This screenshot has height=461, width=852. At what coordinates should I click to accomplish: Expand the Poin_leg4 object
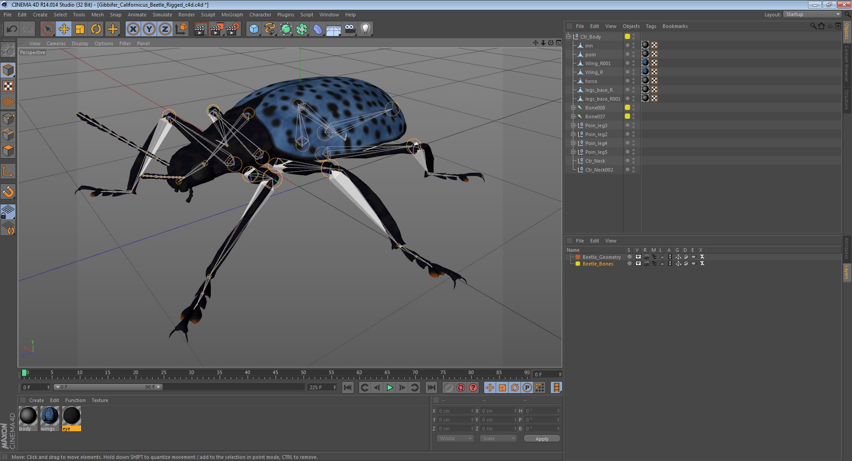coord(573,143)
